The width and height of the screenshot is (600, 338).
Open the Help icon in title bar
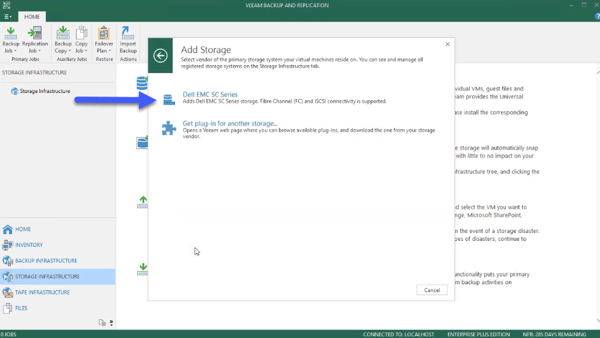[598, 16]
